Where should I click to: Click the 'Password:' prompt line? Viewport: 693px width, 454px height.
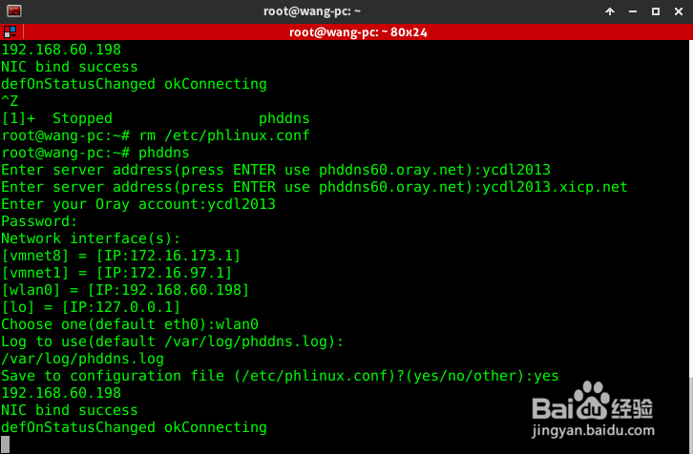(38, 221)
